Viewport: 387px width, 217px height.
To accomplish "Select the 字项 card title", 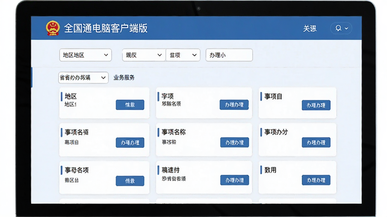I will 167,96.
